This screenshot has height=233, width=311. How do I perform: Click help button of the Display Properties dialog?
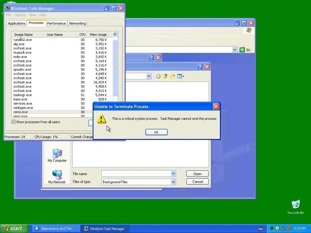pos(151,57)
